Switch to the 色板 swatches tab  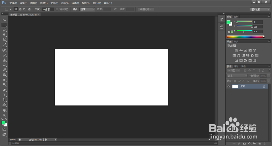[x=236, y=17]
